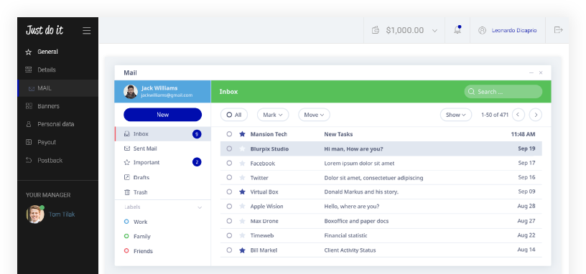This screenshot has height=274, width=586.
Task: Star the Facebook email
Action: 242,163
